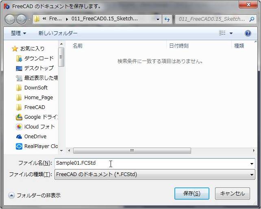Image resolution: width=261 pixels, height=209 pixels.
Task: Click the iCloud Photos icon
Action: click(x=19, y=127)
